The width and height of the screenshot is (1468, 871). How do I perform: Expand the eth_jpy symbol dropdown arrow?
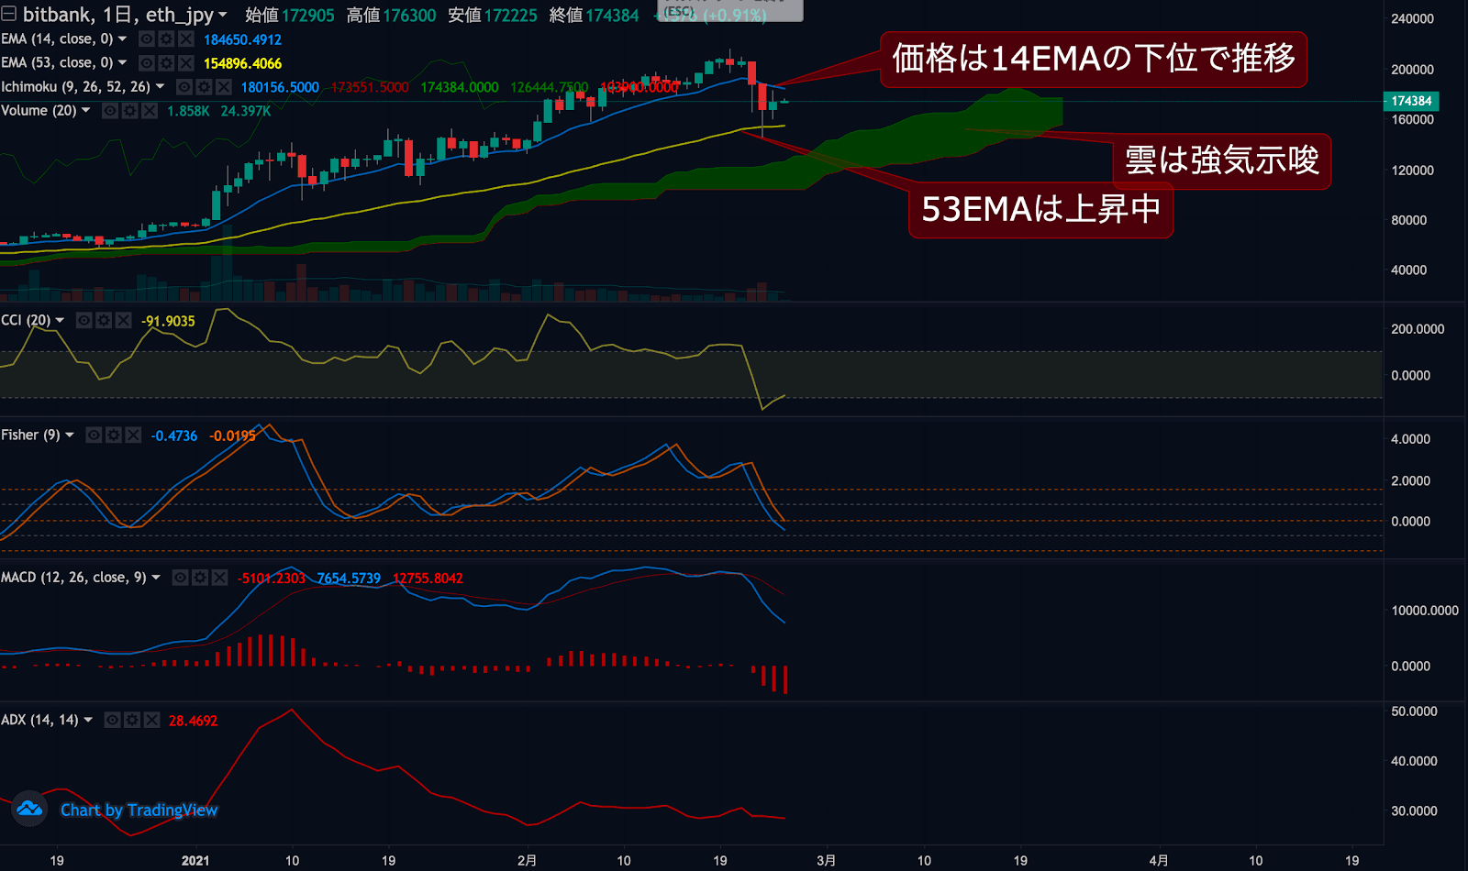[x=222, y=16]
